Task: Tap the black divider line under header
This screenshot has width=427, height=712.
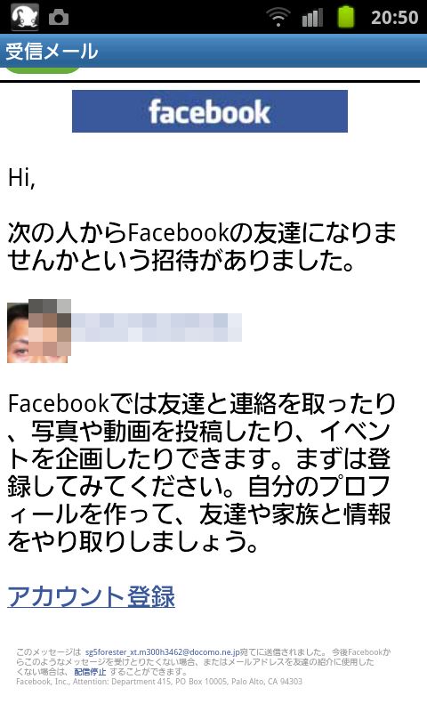Action: (x=210, y=81)
